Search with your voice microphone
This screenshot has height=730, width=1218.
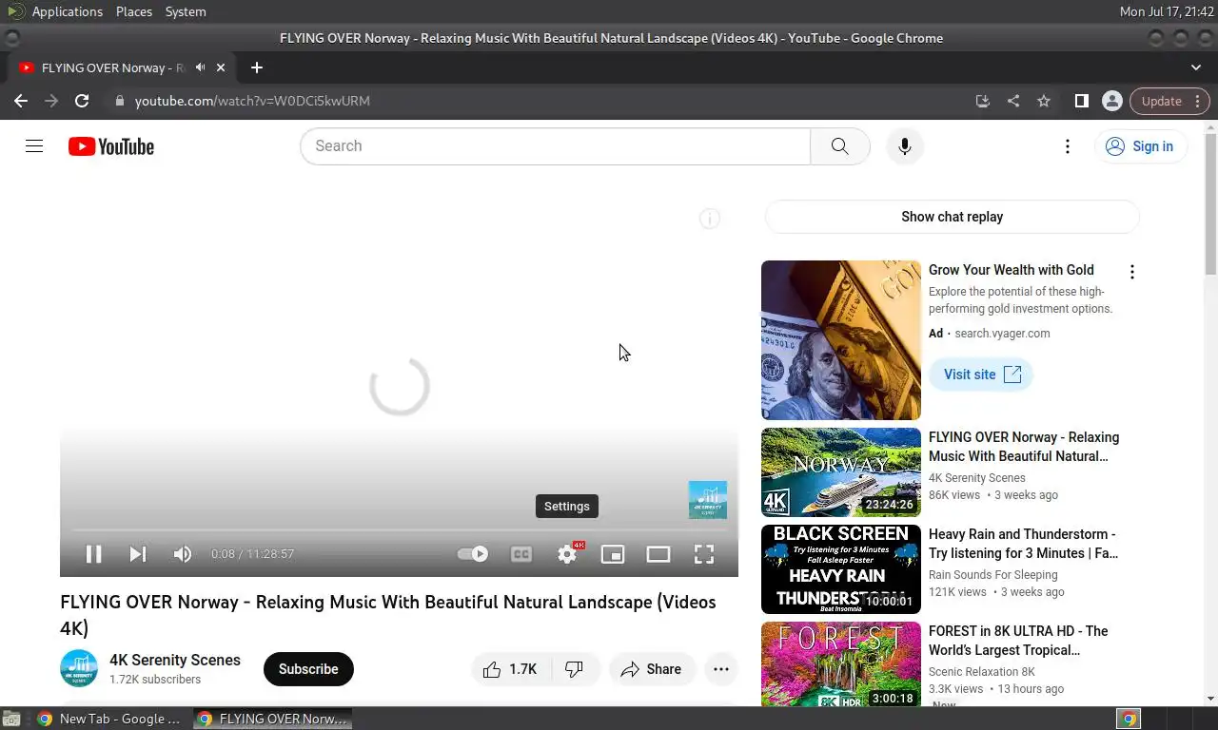tap(905, 146)
